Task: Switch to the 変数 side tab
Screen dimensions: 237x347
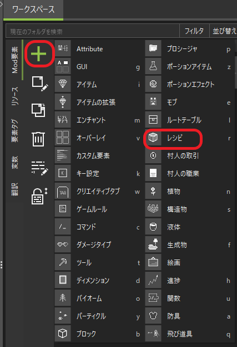Action: point(15,163)
